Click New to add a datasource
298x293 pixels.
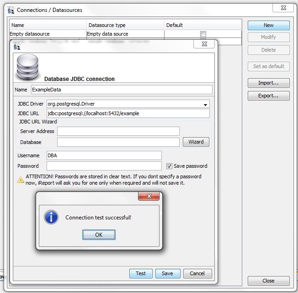tap(268, 25)
